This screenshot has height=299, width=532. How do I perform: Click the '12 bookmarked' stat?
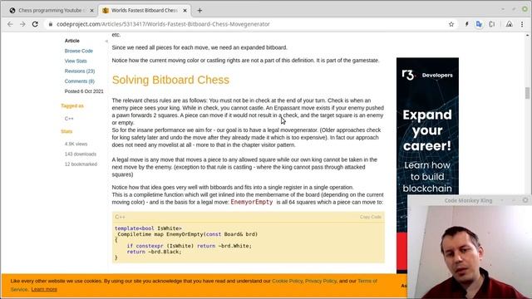pos(81,164)
